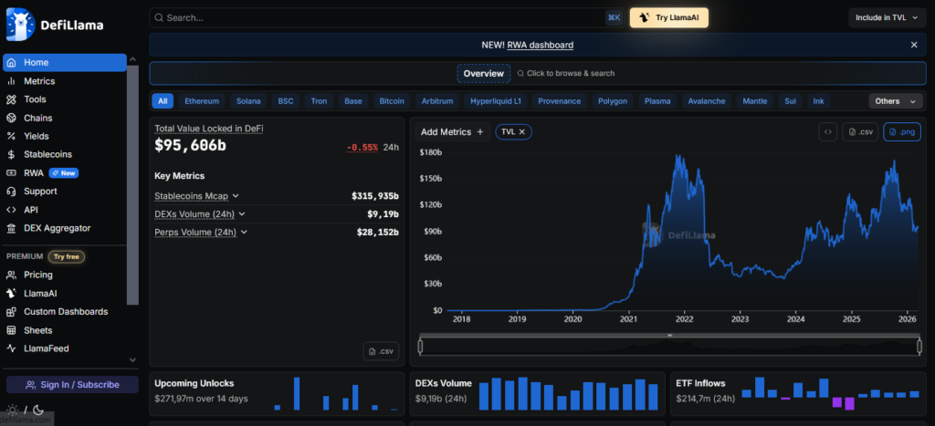Click Try LlamaAI button
The height and width of the screenshot is (426, 935).
668,17
